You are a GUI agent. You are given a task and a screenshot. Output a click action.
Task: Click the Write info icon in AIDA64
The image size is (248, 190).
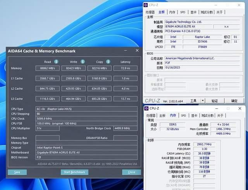click(83, 62)
